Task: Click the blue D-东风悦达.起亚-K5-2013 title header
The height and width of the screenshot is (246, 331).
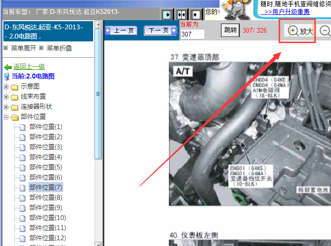Action: point(48,31)
